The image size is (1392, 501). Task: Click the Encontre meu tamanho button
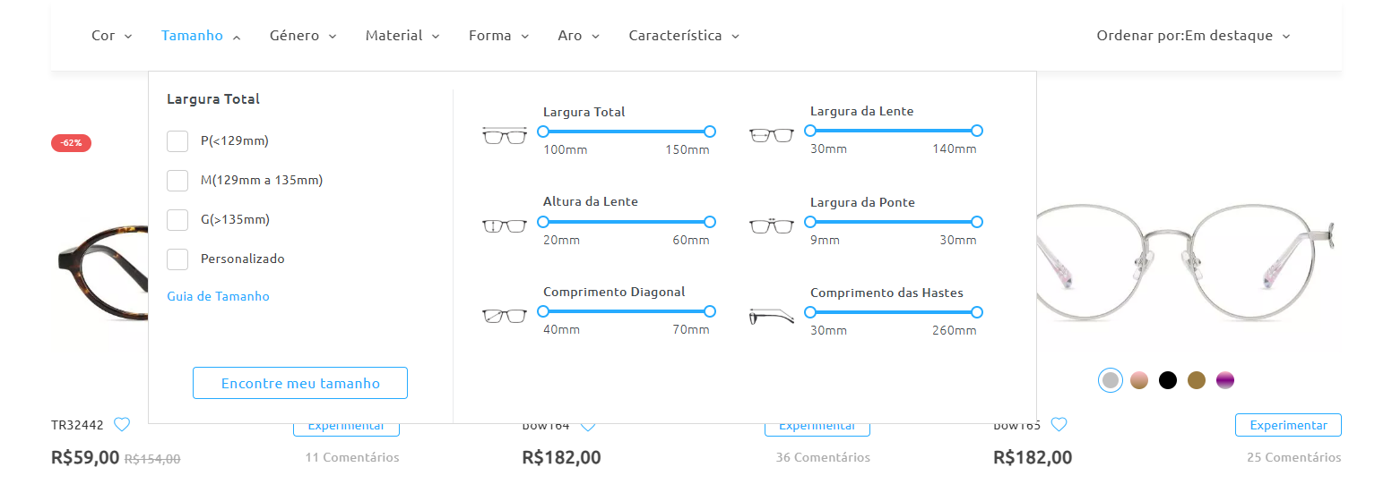(300, 383)
